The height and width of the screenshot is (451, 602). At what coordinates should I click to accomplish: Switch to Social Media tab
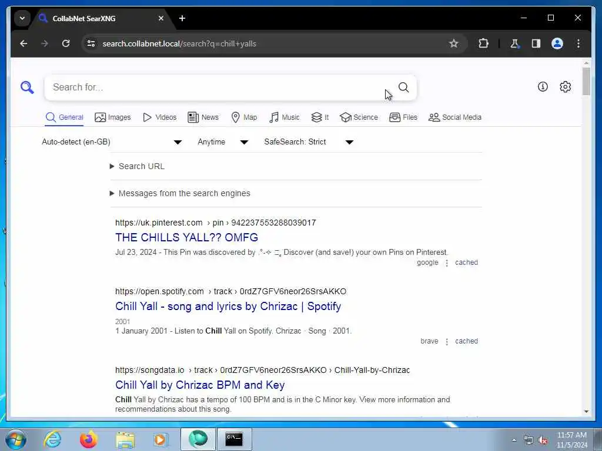(455, 117)
